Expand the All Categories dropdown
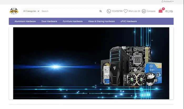This screenshot has width=184, height=109. 31,11
